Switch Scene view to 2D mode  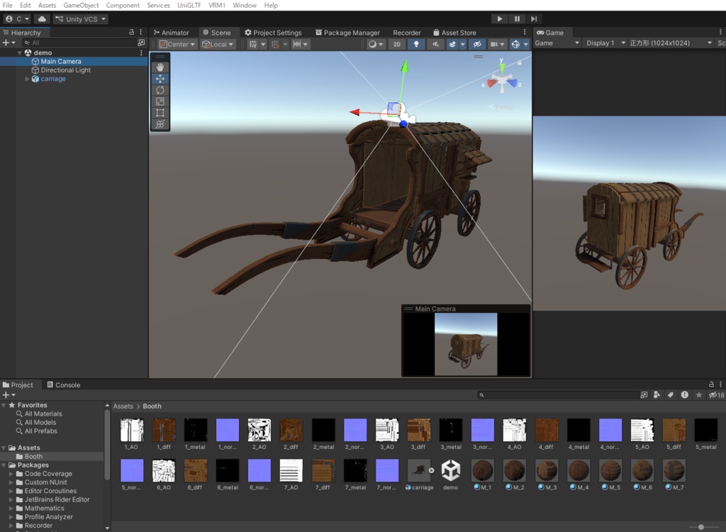(397, 43)
